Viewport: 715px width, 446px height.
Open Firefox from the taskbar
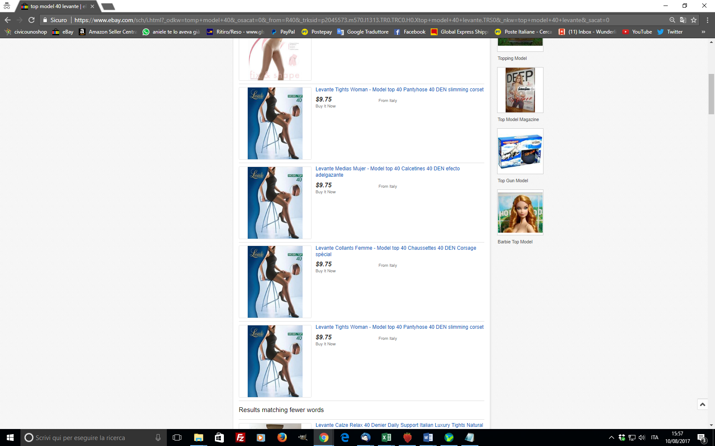tap(282, 438)
